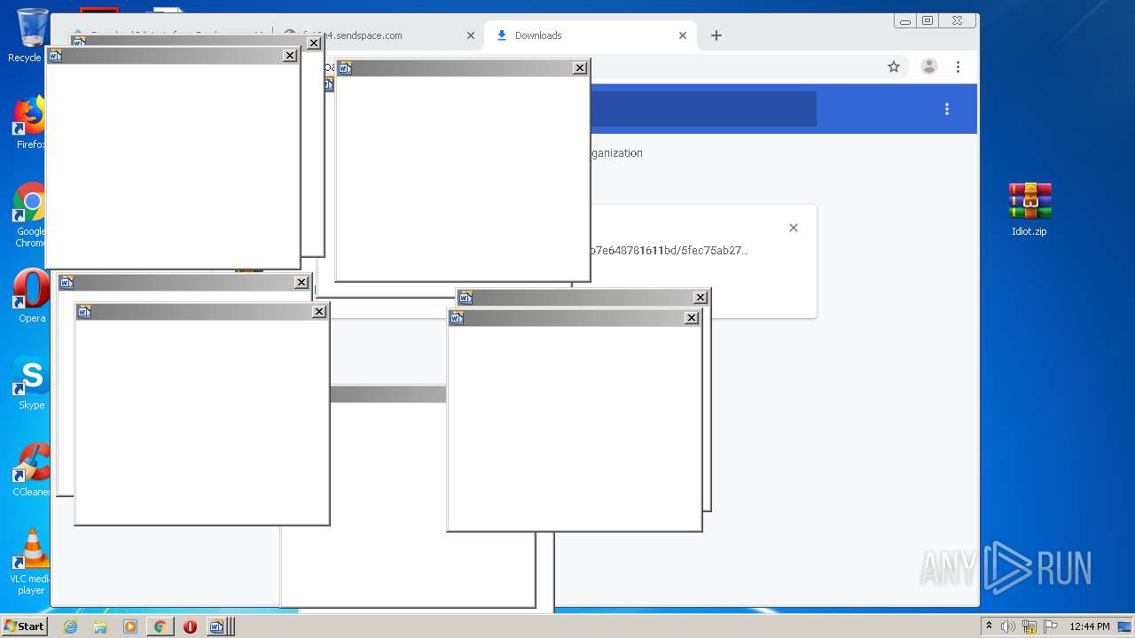
Task: Click the Word taskbar button group
Action: point(220,626)
